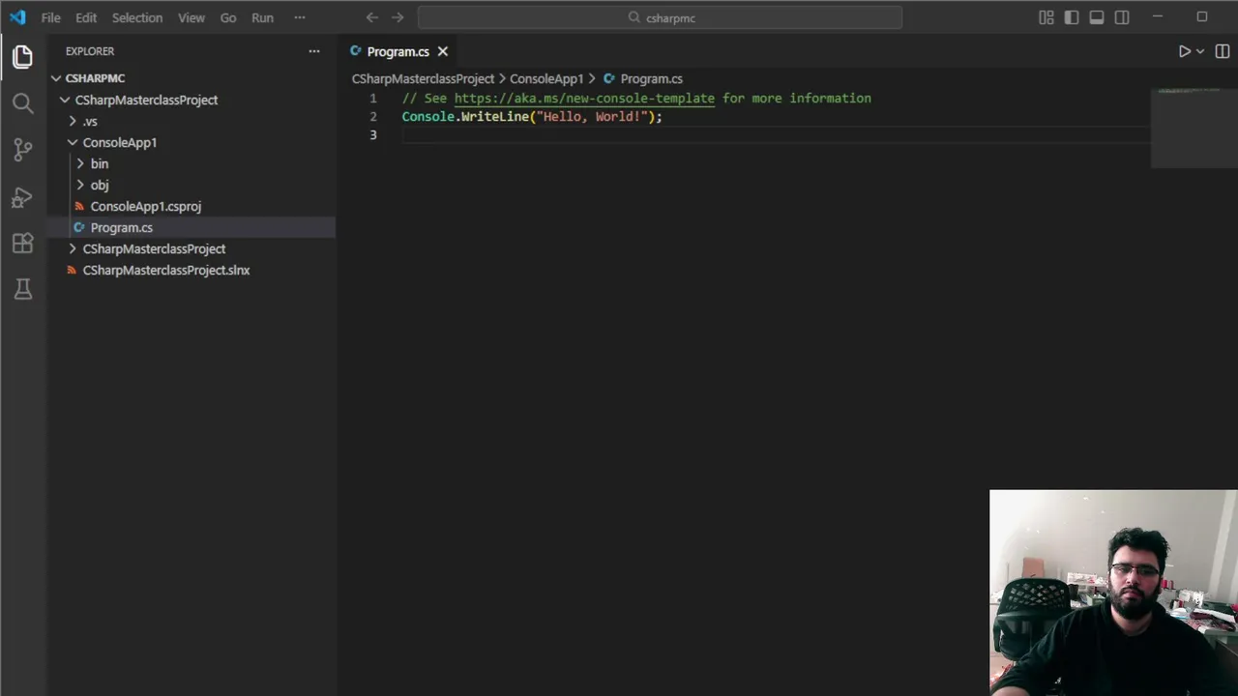The width and height of the screenshot is (1238, 696).
Task: Open the Edit menu
Action: 86,17
